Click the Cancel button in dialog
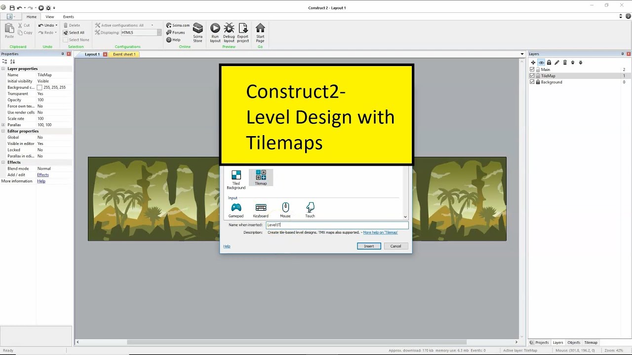This screenshot has height=355, width=632. pyautogui.click(x=395, y=246)
